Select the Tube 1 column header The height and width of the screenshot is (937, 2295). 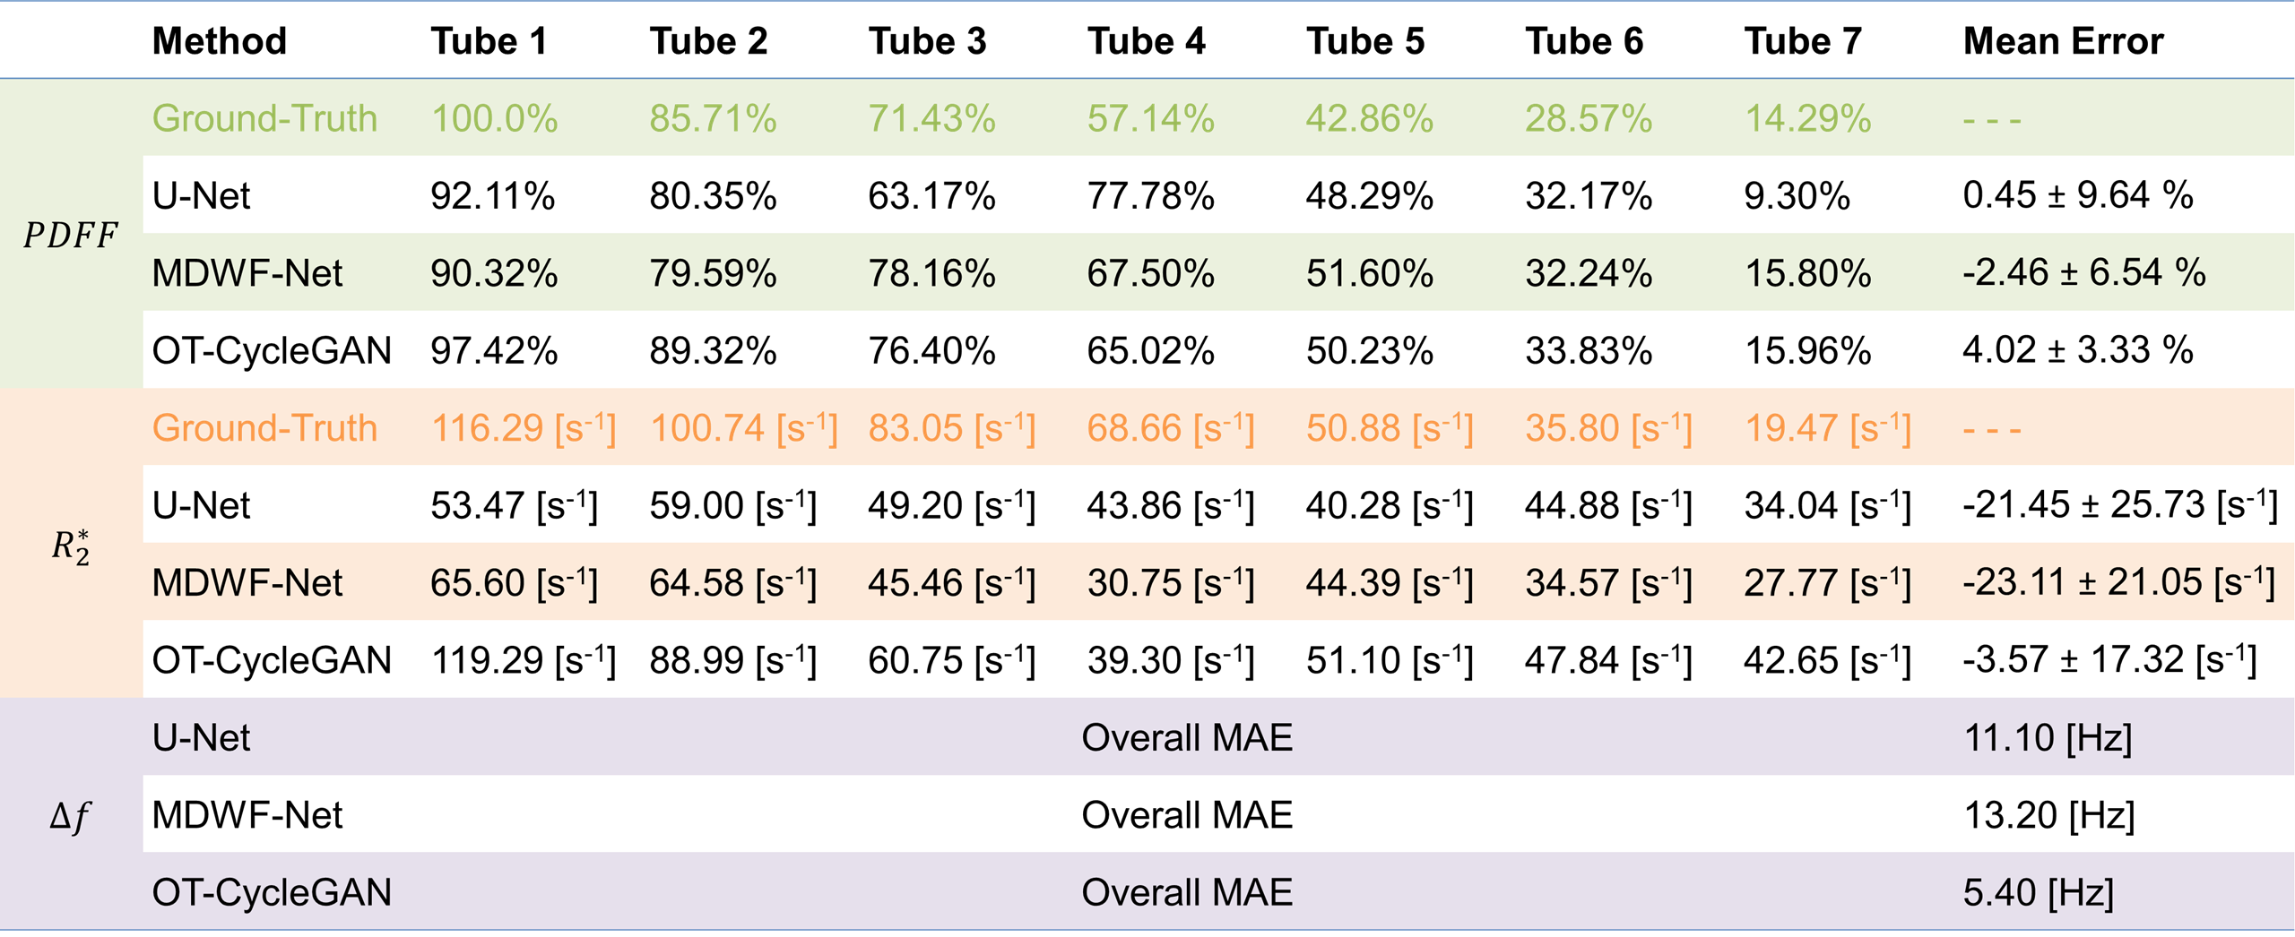[489, 41]
